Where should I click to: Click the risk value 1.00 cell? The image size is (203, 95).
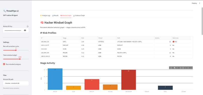tap(89, 42)
